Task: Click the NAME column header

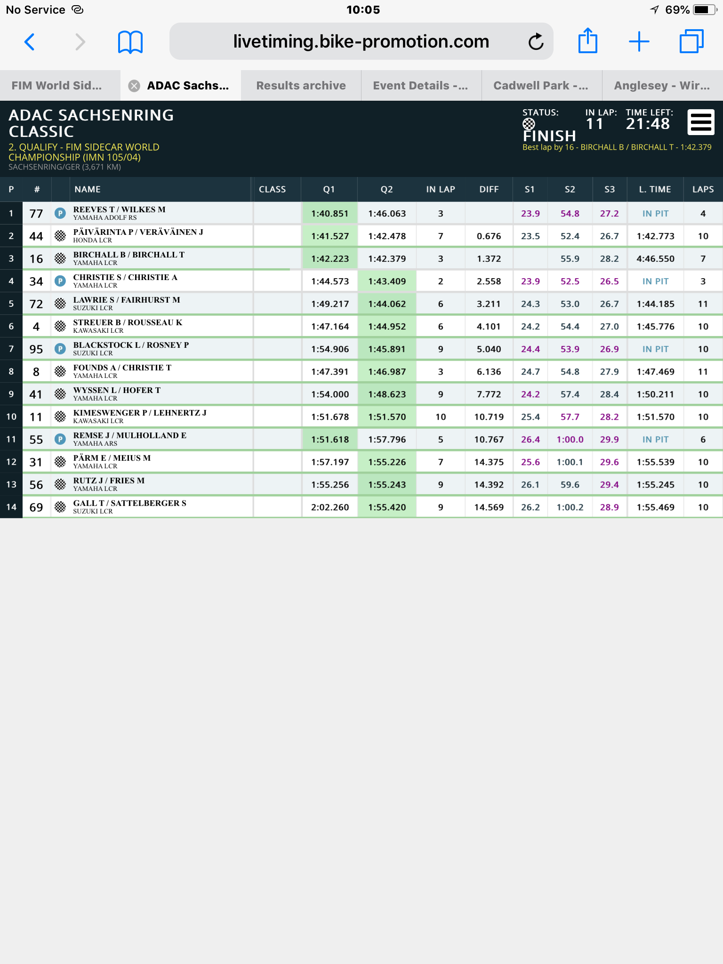Action: [x=88, y=189]
